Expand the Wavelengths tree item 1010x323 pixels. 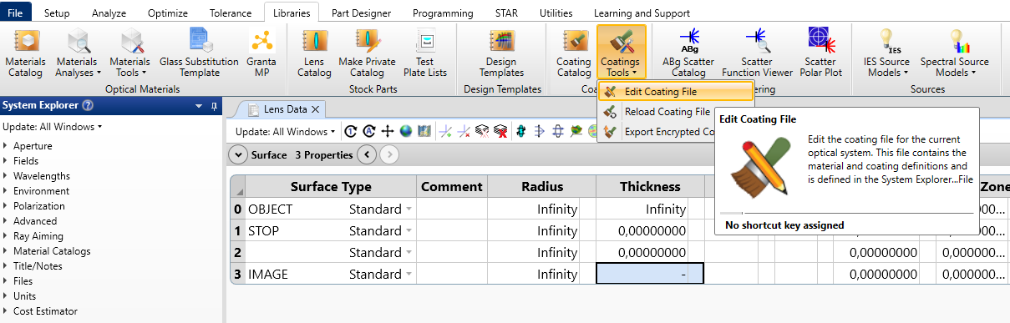[6, 176]
